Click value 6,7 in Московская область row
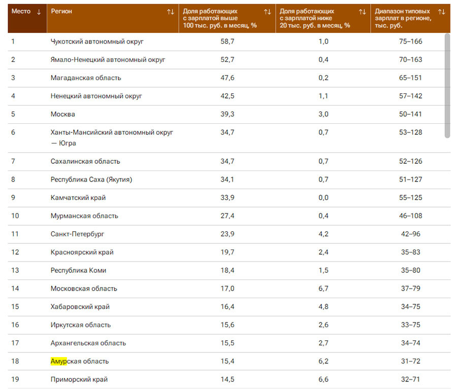Viewport: 457px width, 390px height. point(323,289)
